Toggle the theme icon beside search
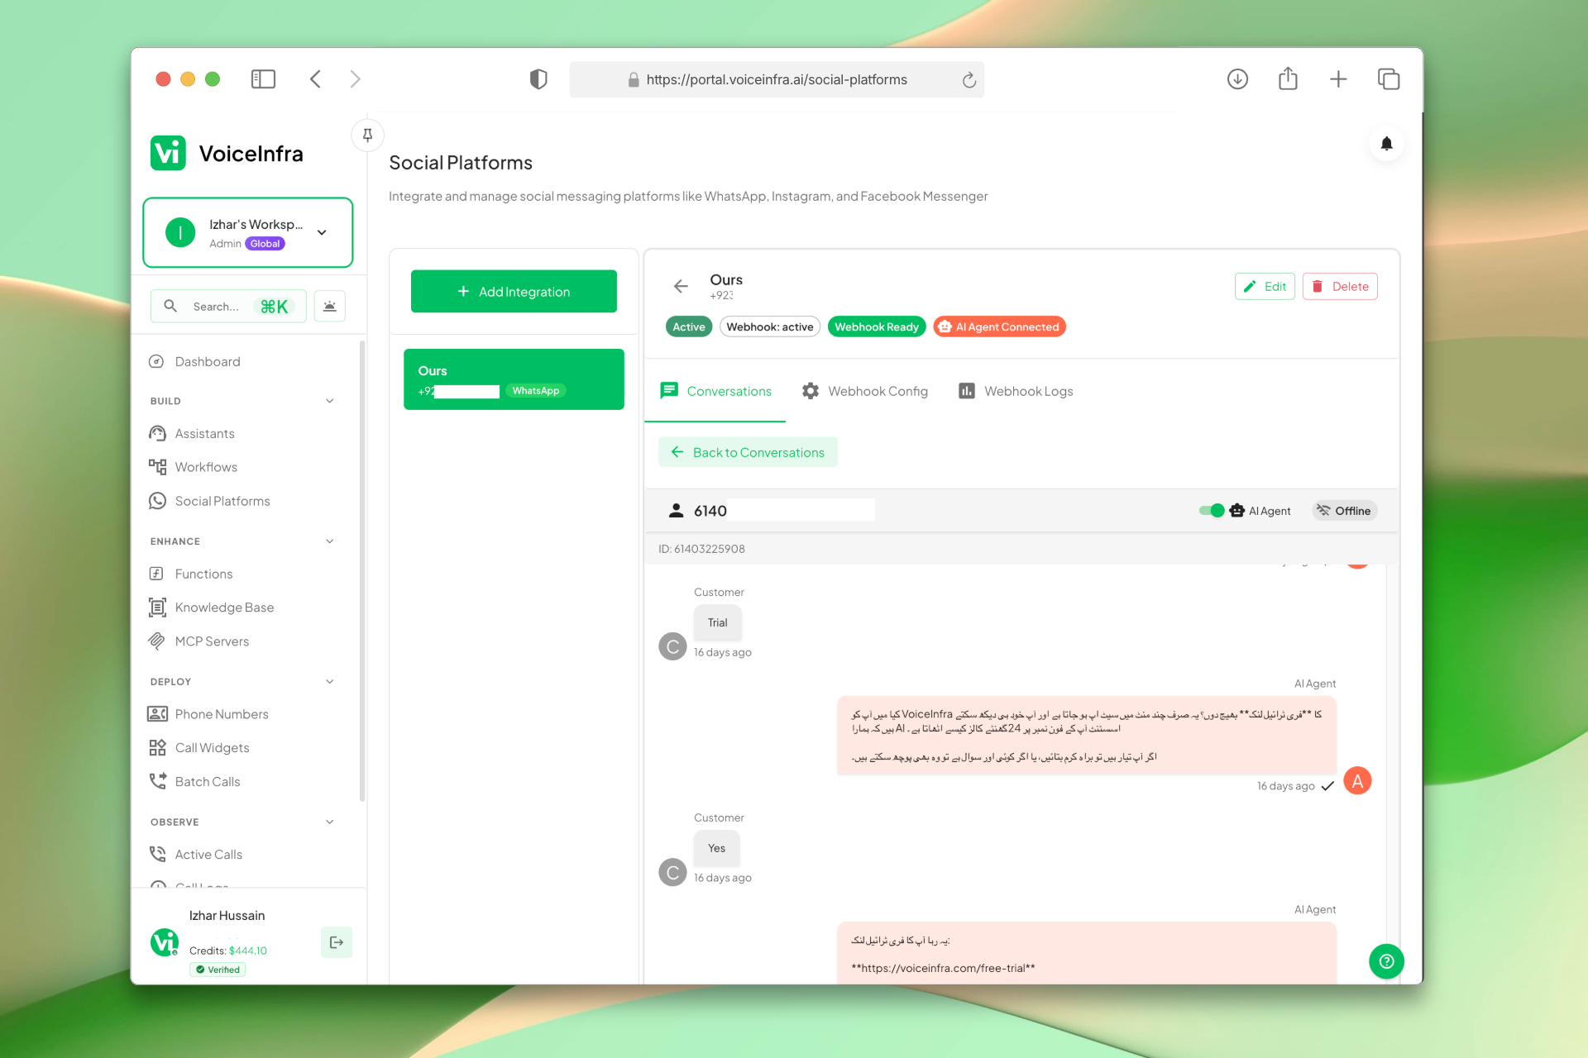Screen dimensions: 1588x1058 pyautogui.click(x=329, y=307)
